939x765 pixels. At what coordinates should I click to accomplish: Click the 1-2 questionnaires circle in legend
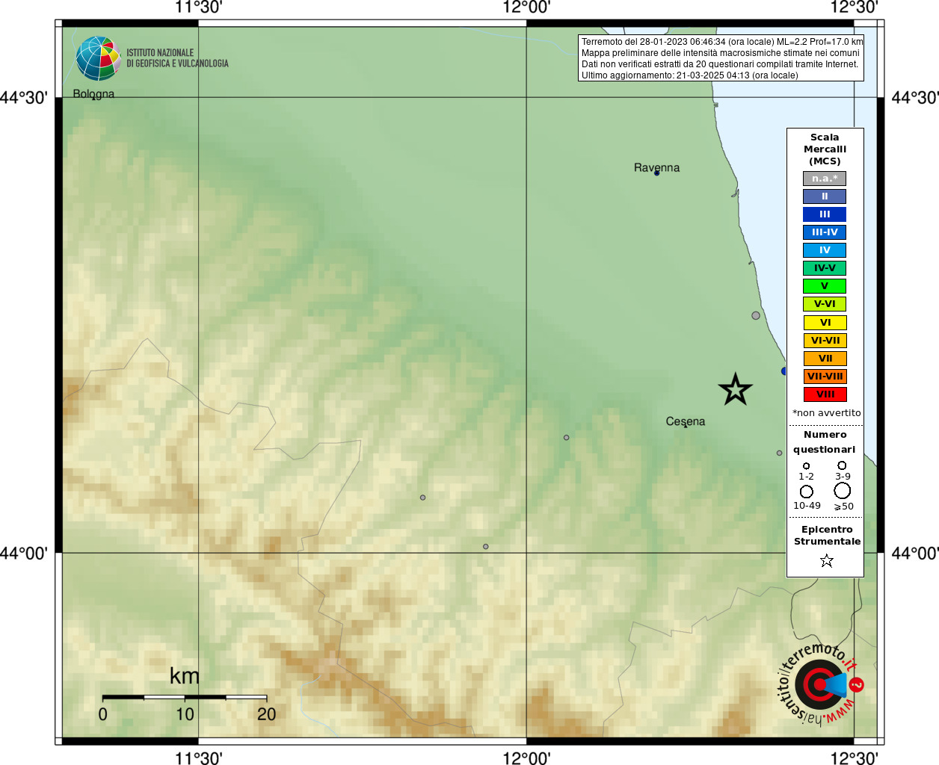[x=806, y=465]
